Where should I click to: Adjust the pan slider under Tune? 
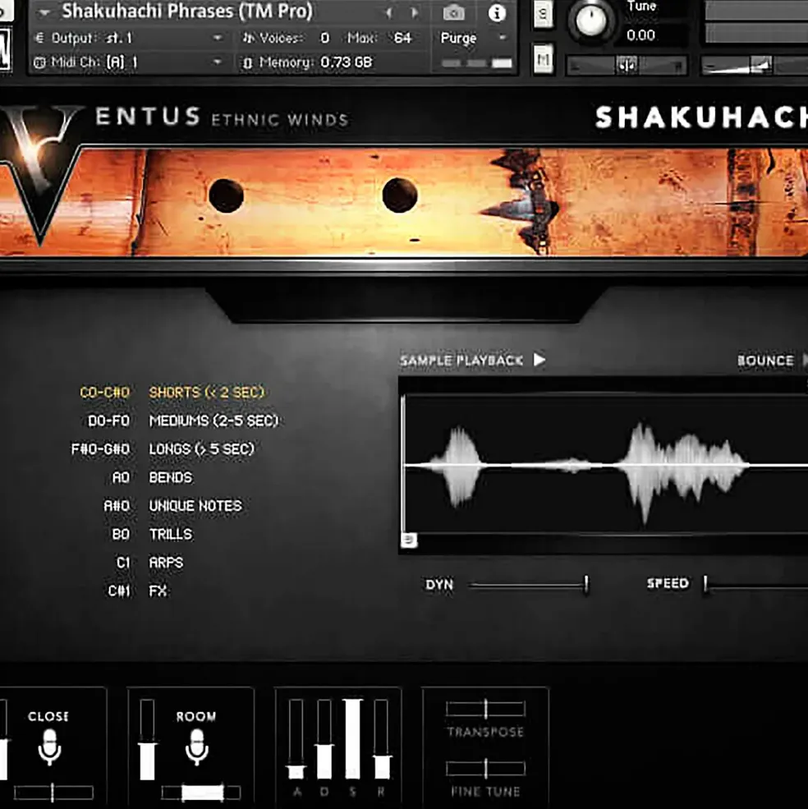pyautogui.click(x=627, y=66)
